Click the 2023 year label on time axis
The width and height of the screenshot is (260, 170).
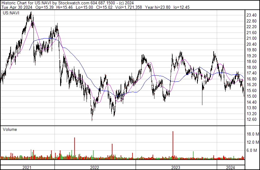coord(176,167)
